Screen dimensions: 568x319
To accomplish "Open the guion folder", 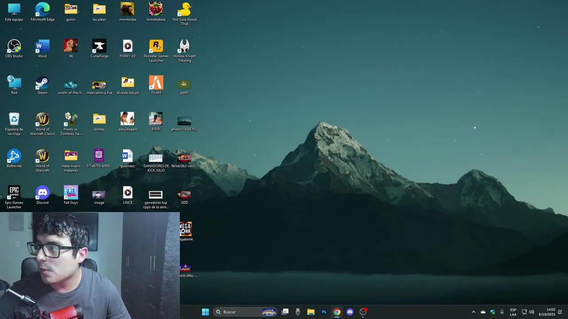I will click(x=71, y=12).
